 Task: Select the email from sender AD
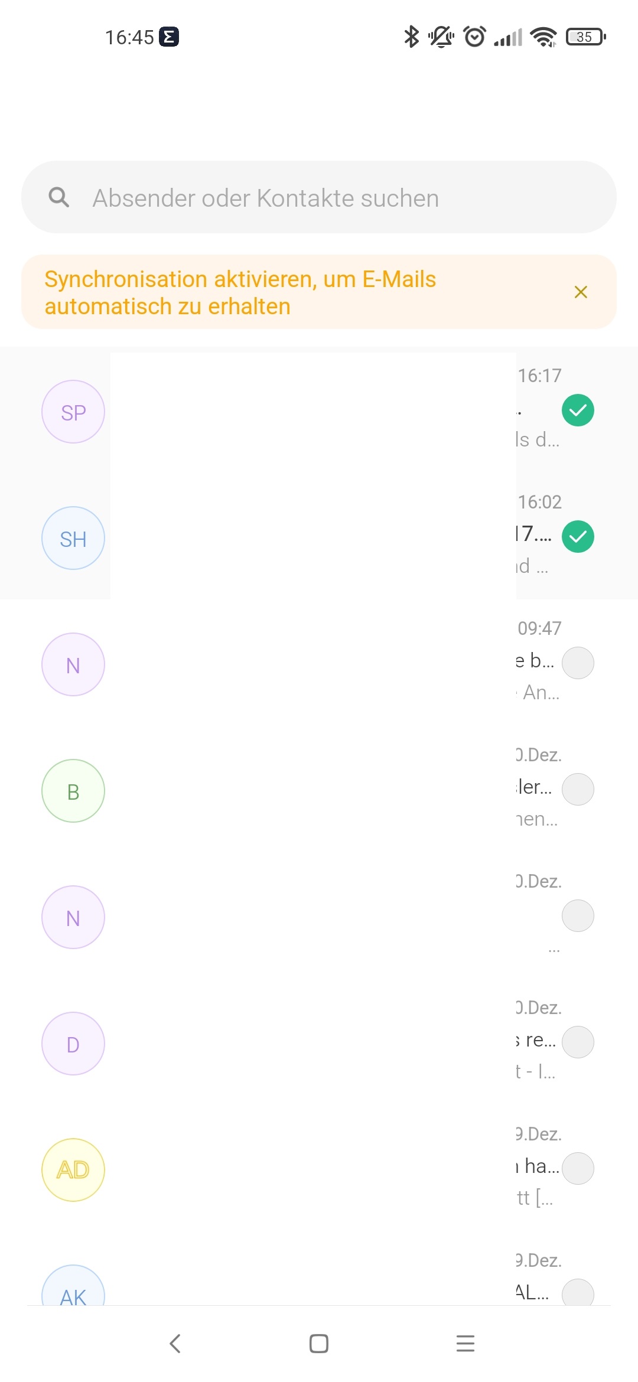click(578, 1168)
